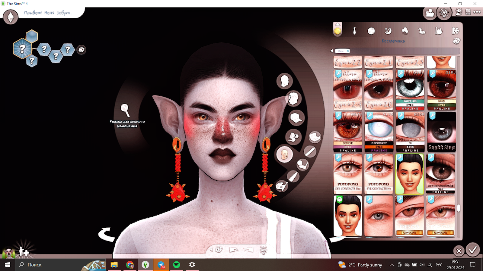483x271 pixels.
Task: Open the face paint palette subcategory
Action: (282, 186)
